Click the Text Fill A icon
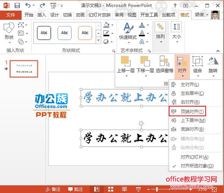 pos(142,25)
